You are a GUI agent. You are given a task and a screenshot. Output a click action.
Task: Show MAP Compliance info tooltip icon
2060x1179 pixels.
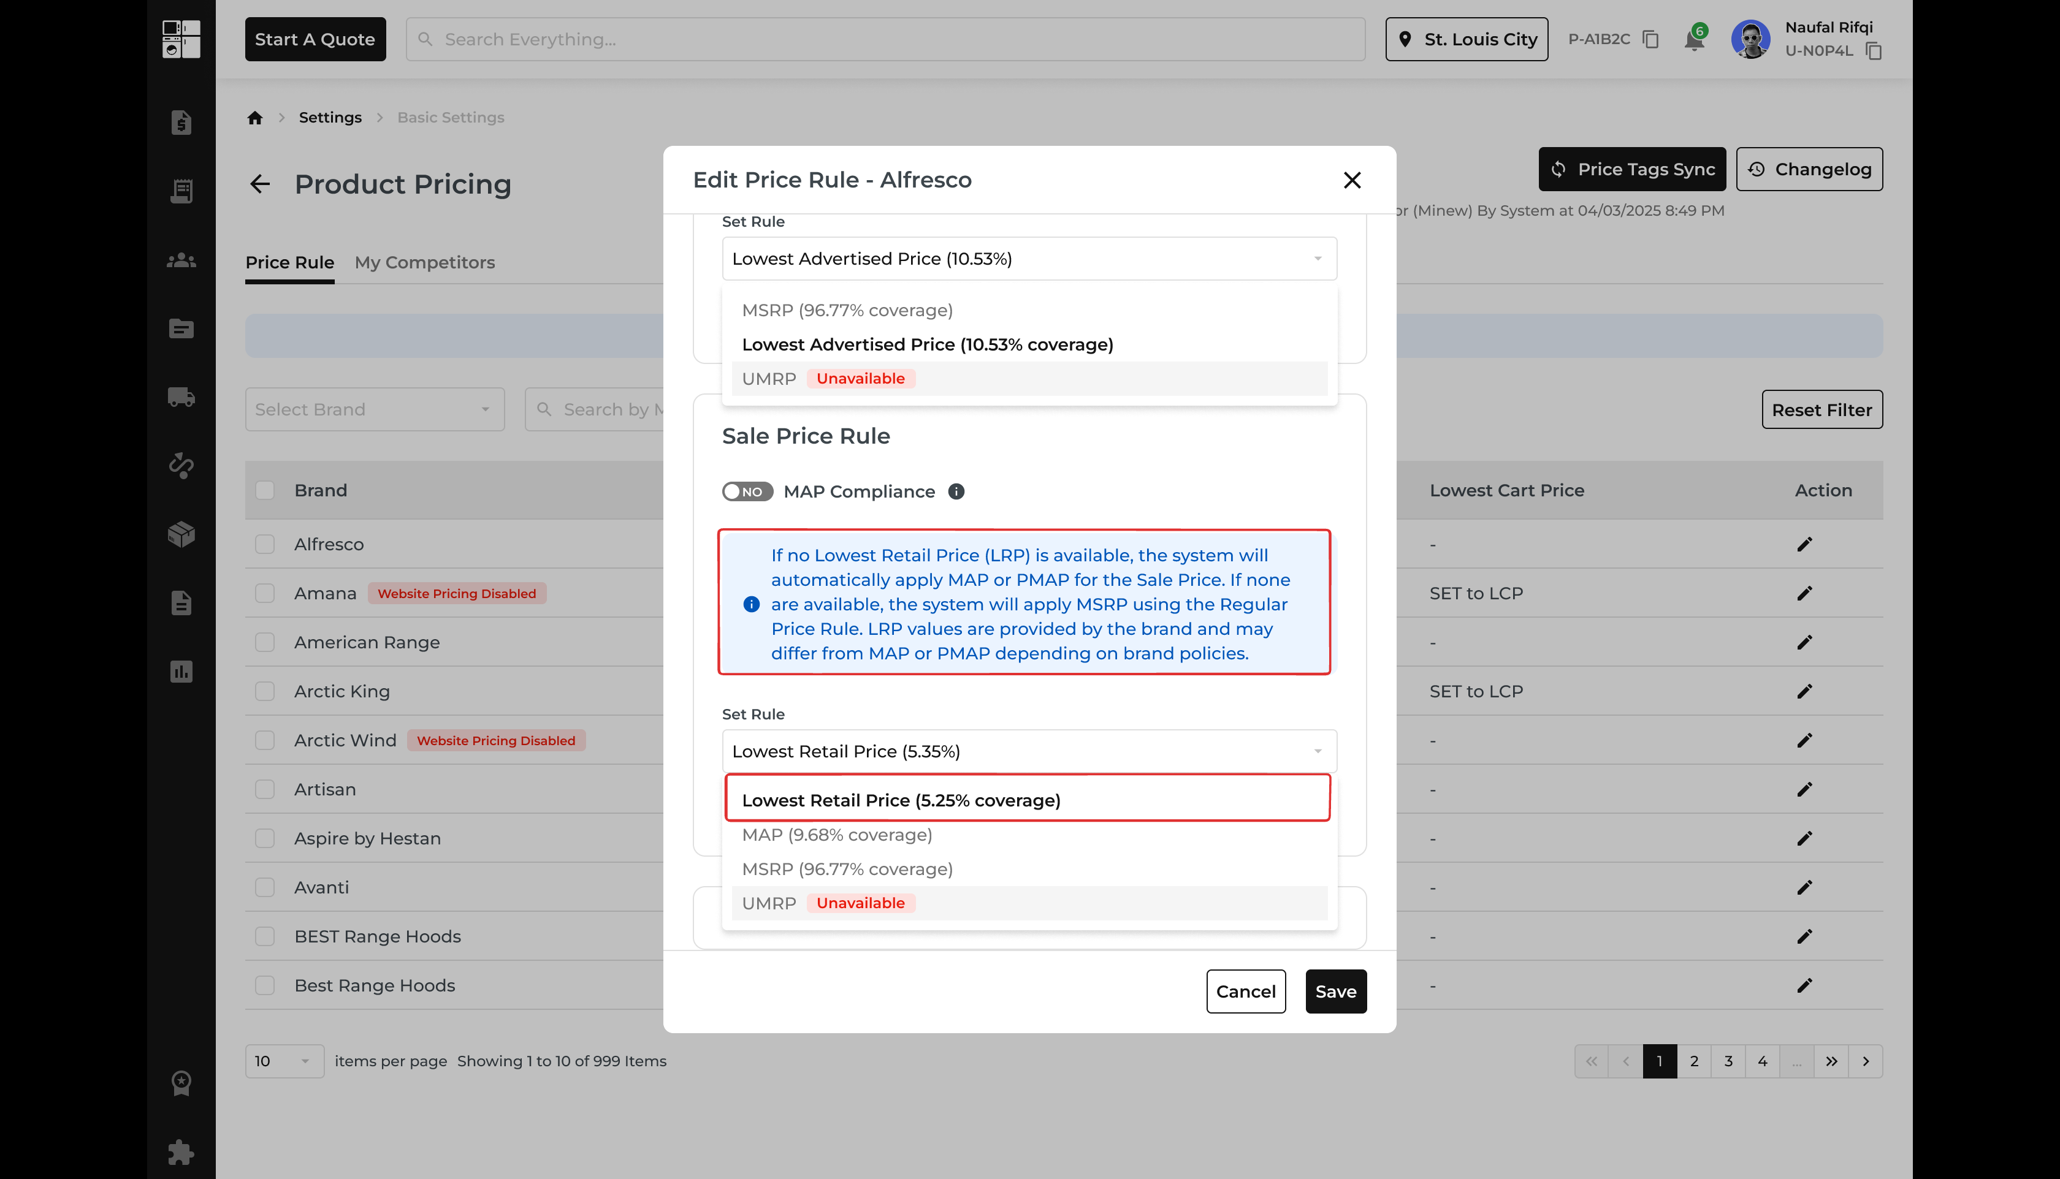956,491
